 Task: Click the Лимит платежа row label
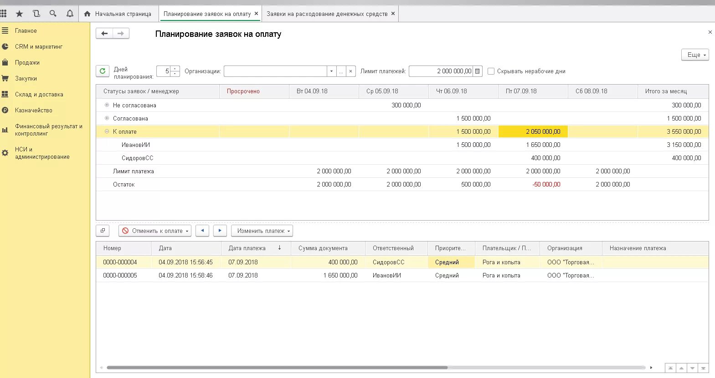coord(133,171)
